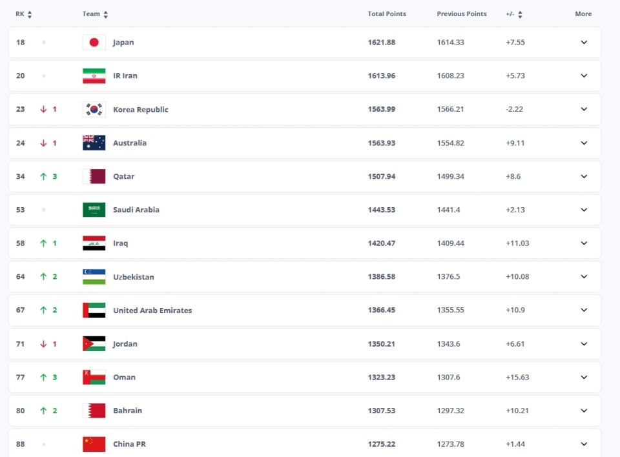The width and height of the screenshot is (620, 457).
Task: Click the Australia flag icon
Action: 94,143
